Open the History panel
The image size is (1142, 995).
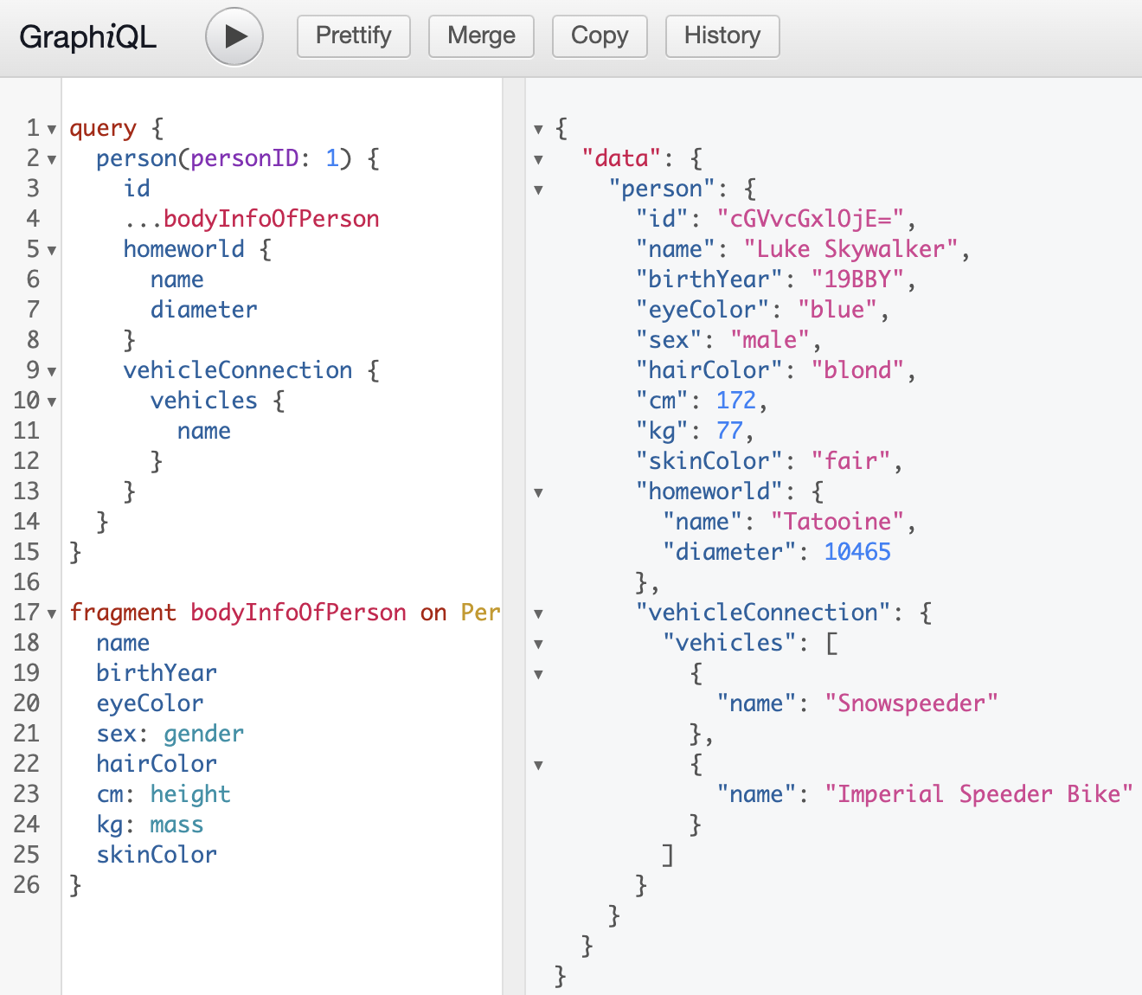[x=722, y=36]
